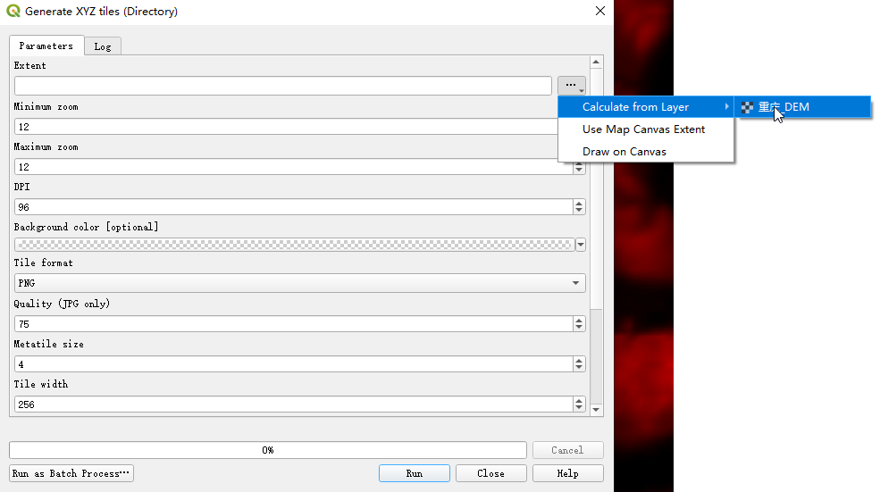This screenshot has height=492, width=880.
Task: Click the 0% progress bar
Action: tap(268, 450)
